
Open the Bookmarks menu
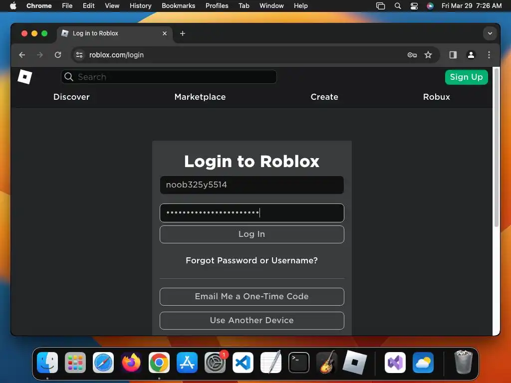coord(178,5)
